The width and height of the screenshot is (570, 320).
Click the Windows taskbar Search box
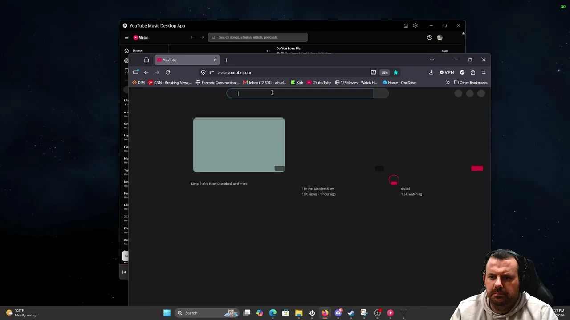(208, 313)
